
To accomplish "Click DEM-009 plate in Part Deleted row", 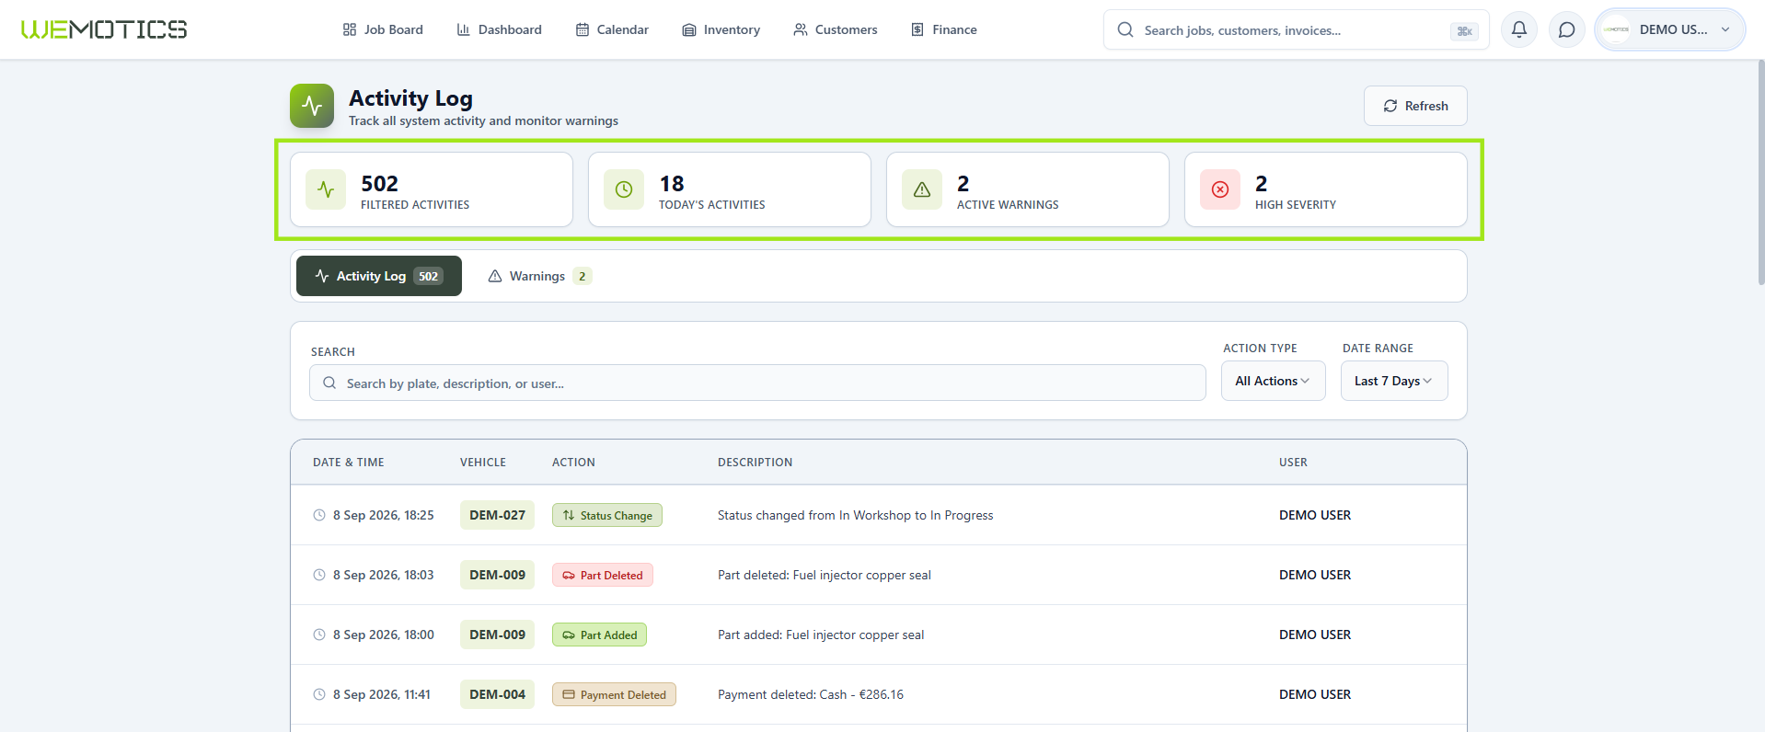I will [497, 575].
